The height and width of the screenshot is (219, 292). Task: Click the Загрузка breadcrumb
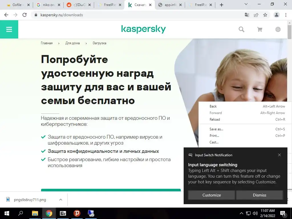click(99, 43)
